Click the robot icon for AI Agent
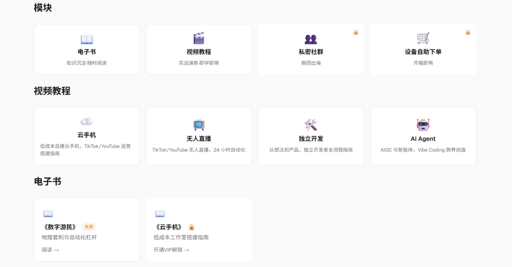 pyautogui.click(x=423, y=125)
